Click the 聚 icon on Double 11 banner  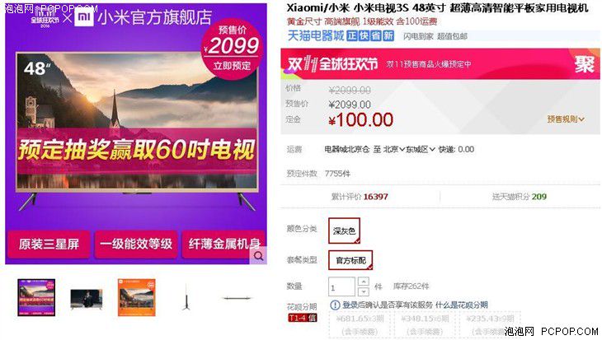point(585,64)
